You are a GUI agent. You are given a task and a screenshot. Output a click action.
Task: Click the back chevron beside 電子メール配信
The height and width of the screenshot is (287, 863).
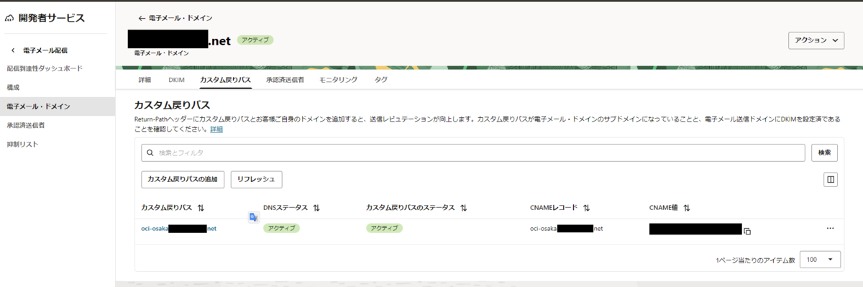pos(12,50)
